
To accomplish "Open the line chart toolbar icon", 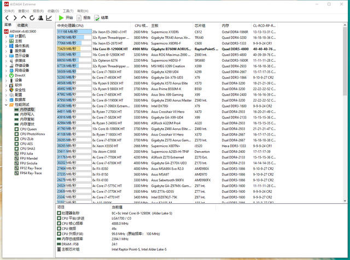I will pyautogui.click(x=49, y=18).
